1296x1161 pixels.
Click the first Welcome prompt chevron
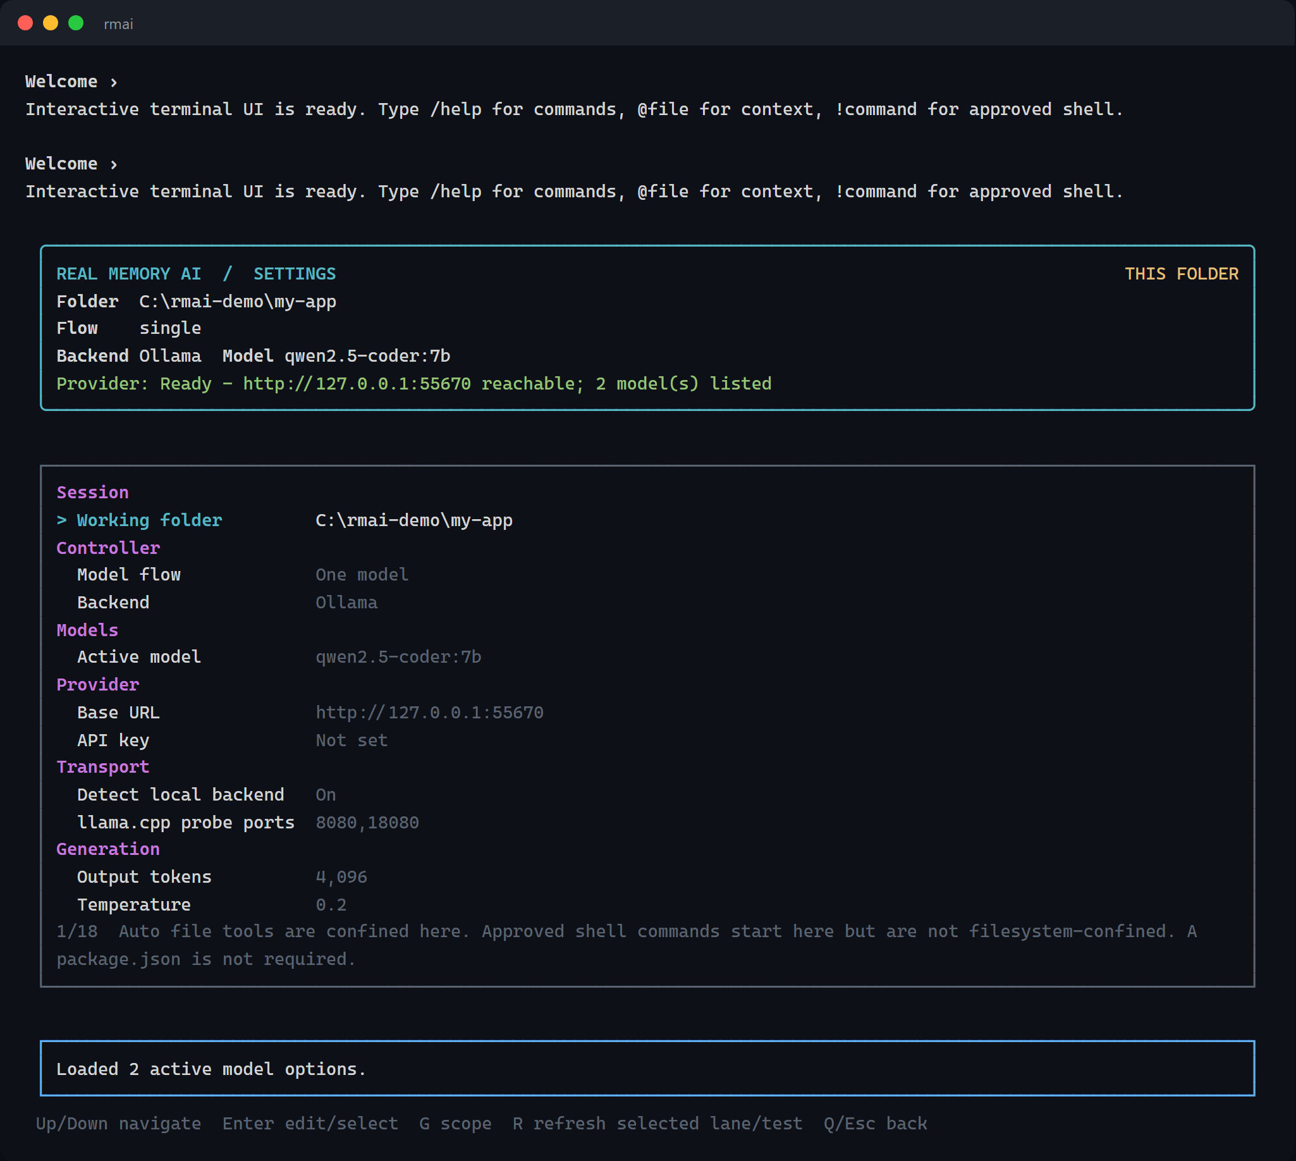(114, 82)
